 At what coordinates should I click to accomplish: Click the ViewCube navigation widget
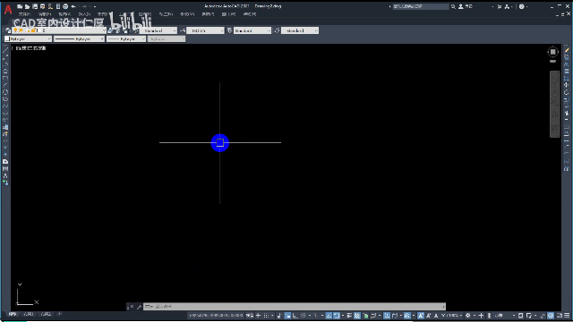(x=552, y=52)
